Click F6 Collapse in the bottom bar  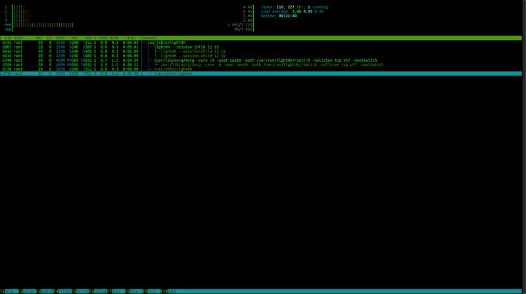coord(99,291)
